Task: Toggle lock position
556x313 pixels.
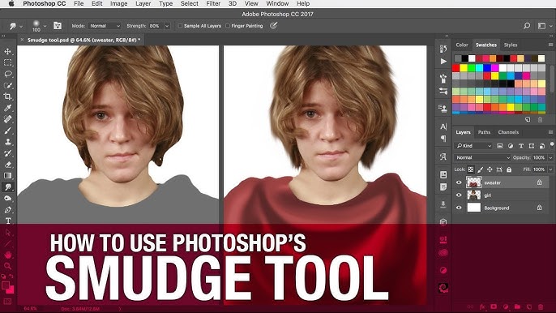Action: (490, 169)
